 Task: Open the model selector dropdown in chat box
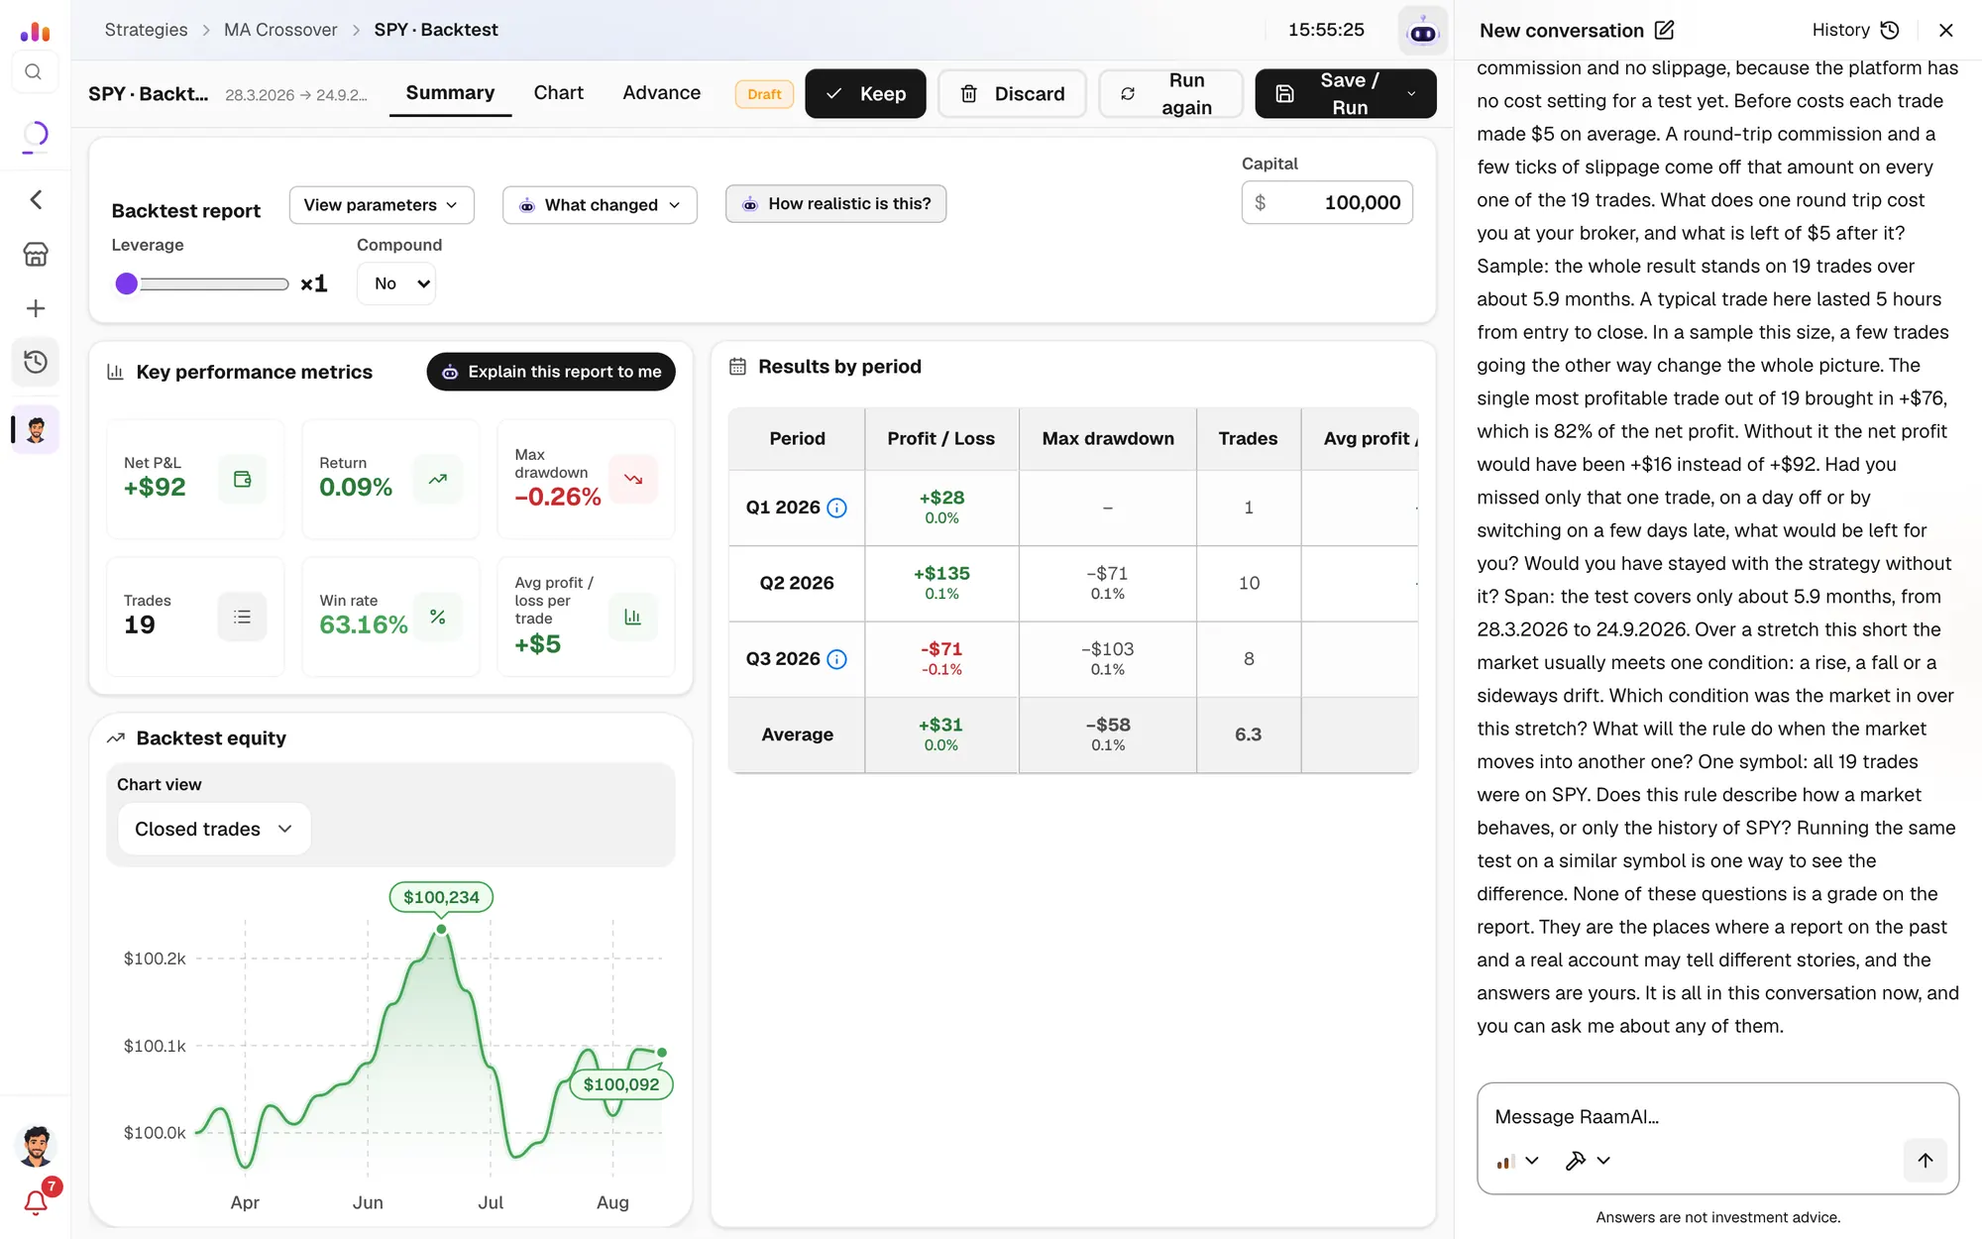click(x=1518, y=1161)
